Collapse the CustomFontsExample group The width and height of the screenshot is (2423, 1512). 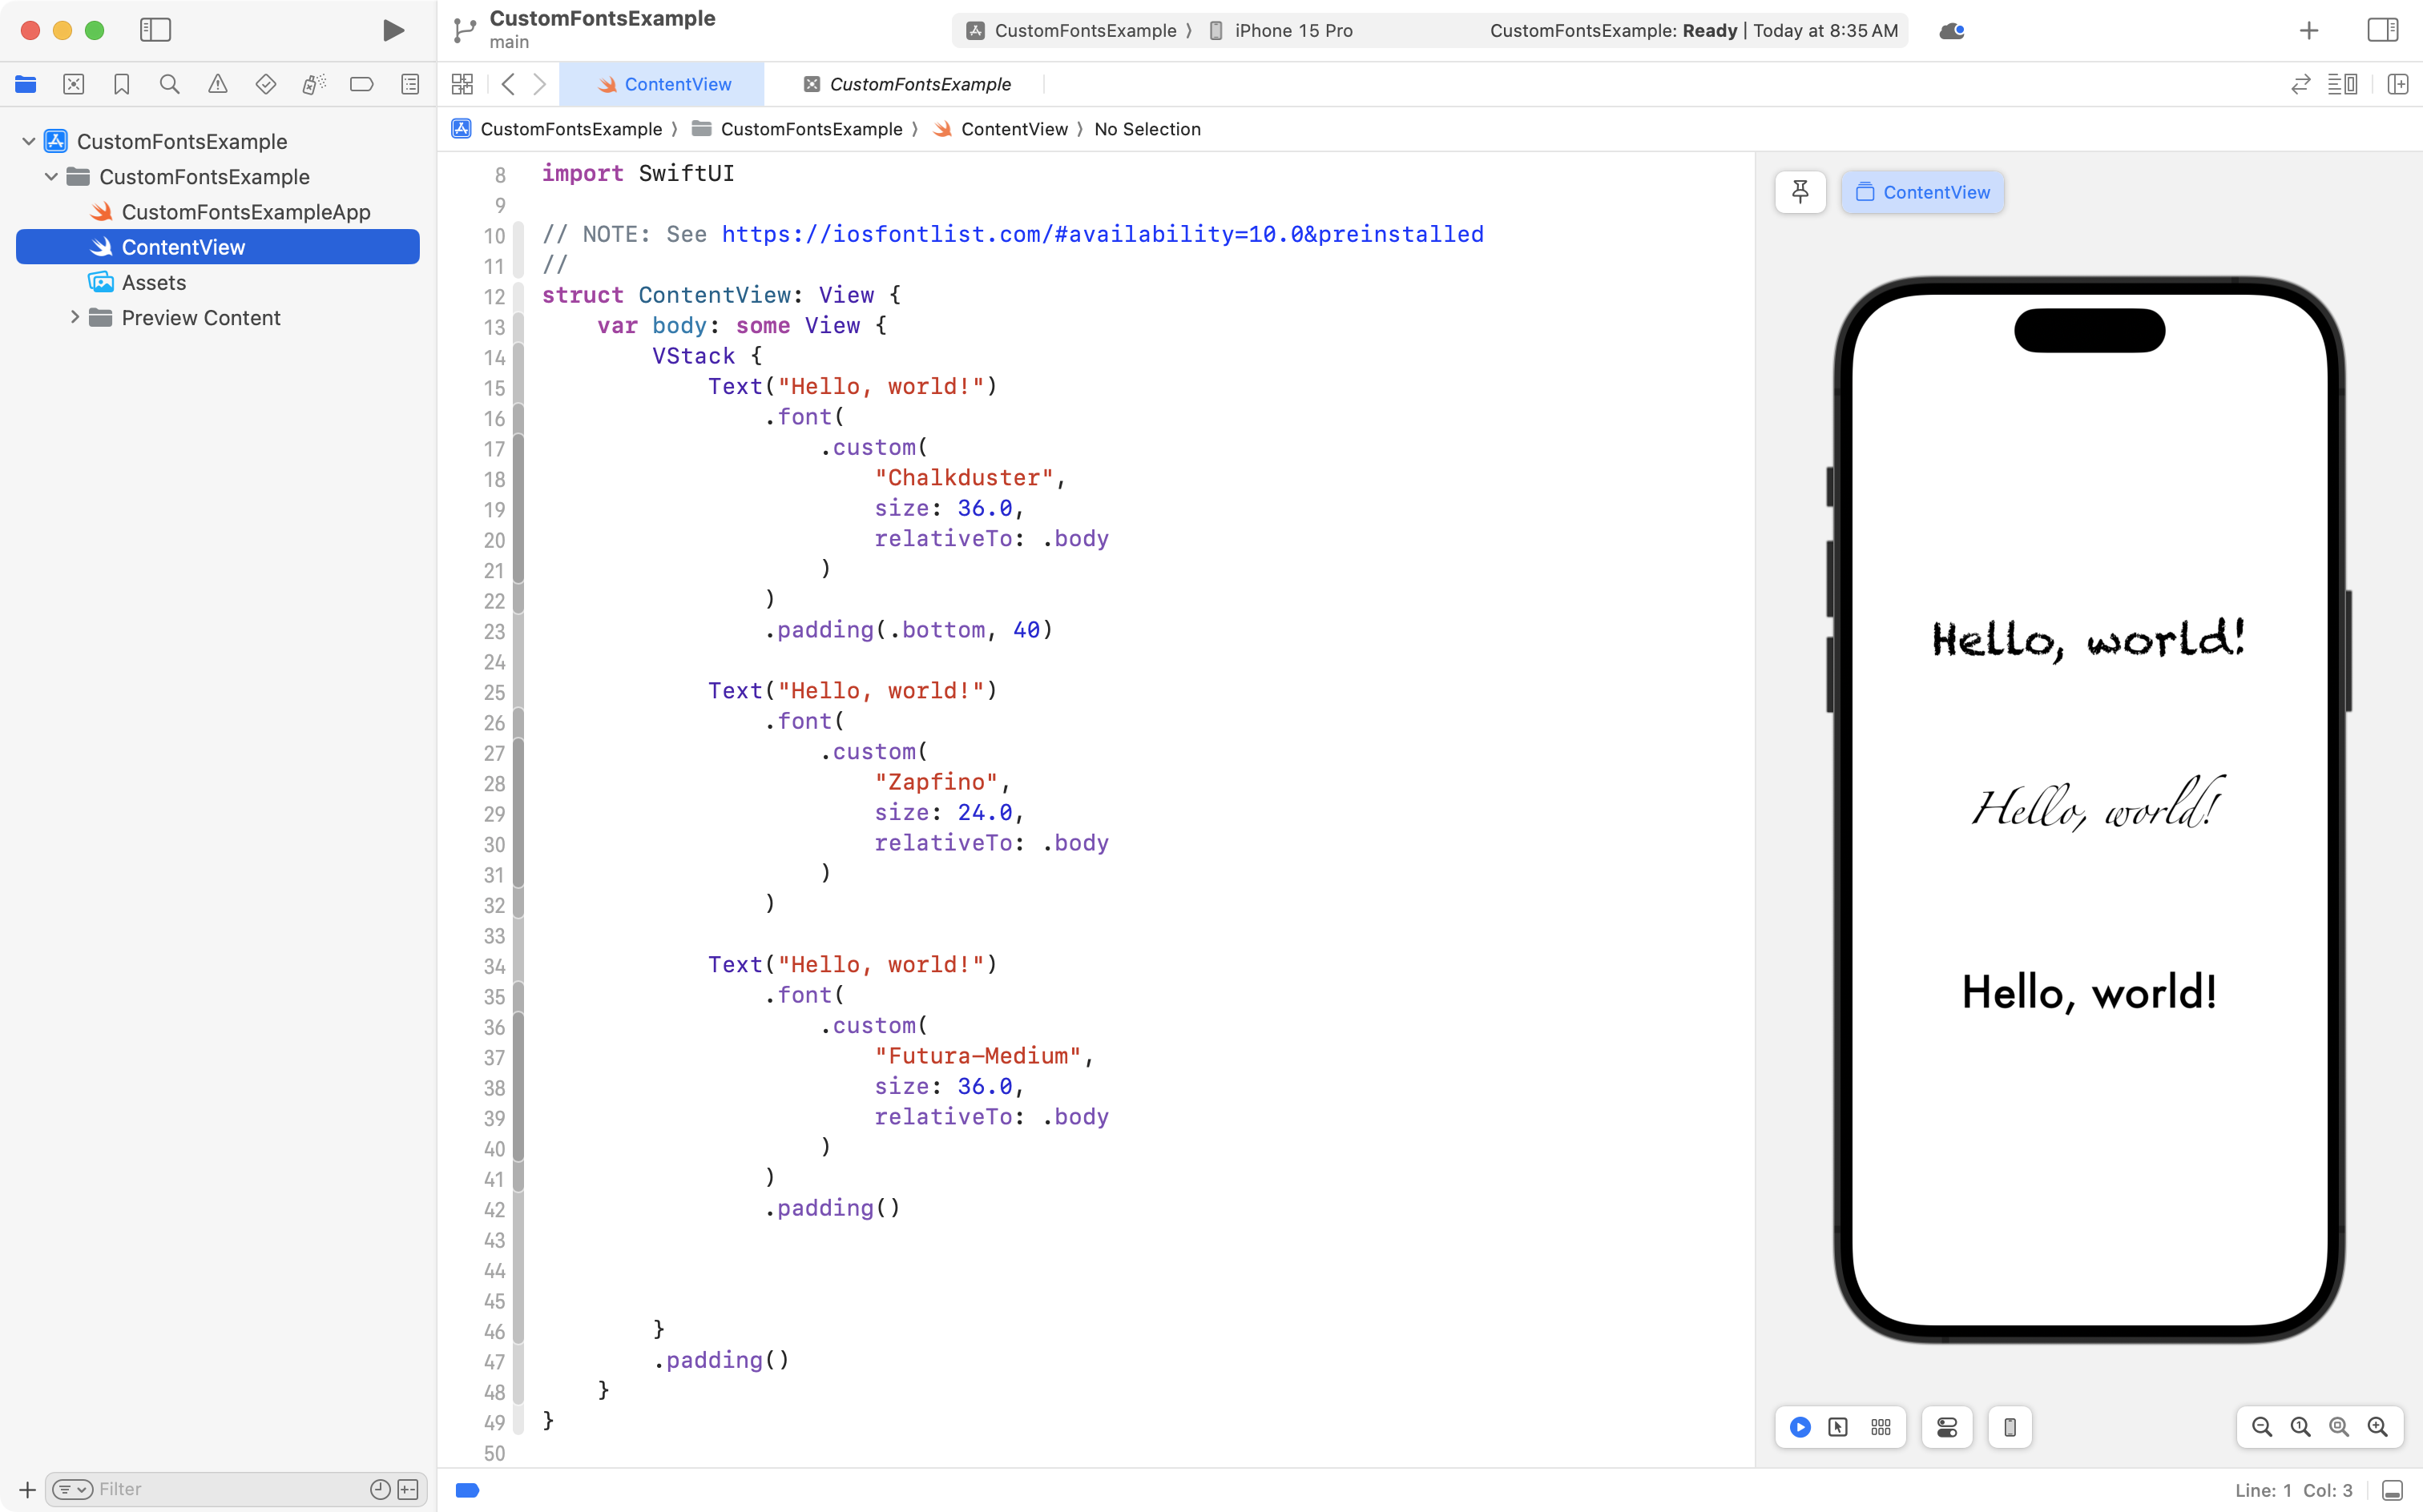coord(50,176)
